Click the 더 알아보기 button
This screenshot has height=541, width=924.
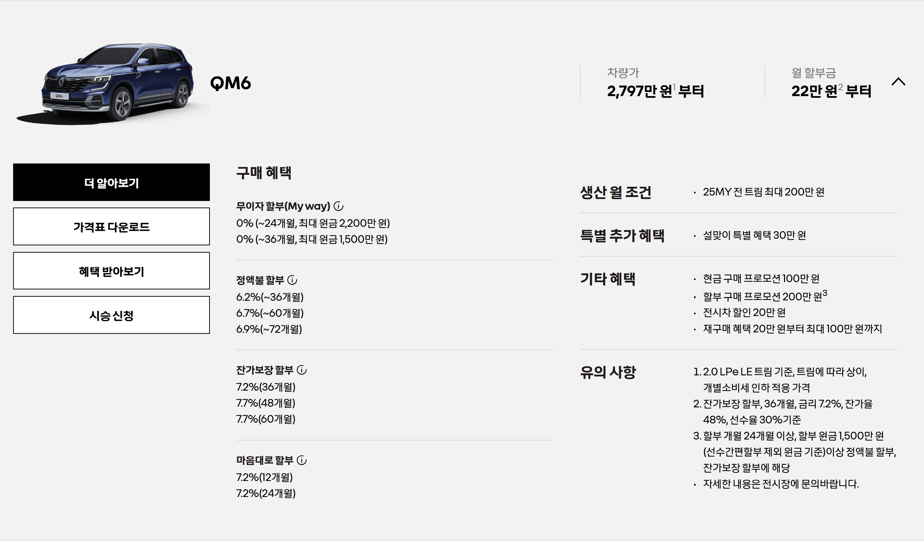click(111, 182)
